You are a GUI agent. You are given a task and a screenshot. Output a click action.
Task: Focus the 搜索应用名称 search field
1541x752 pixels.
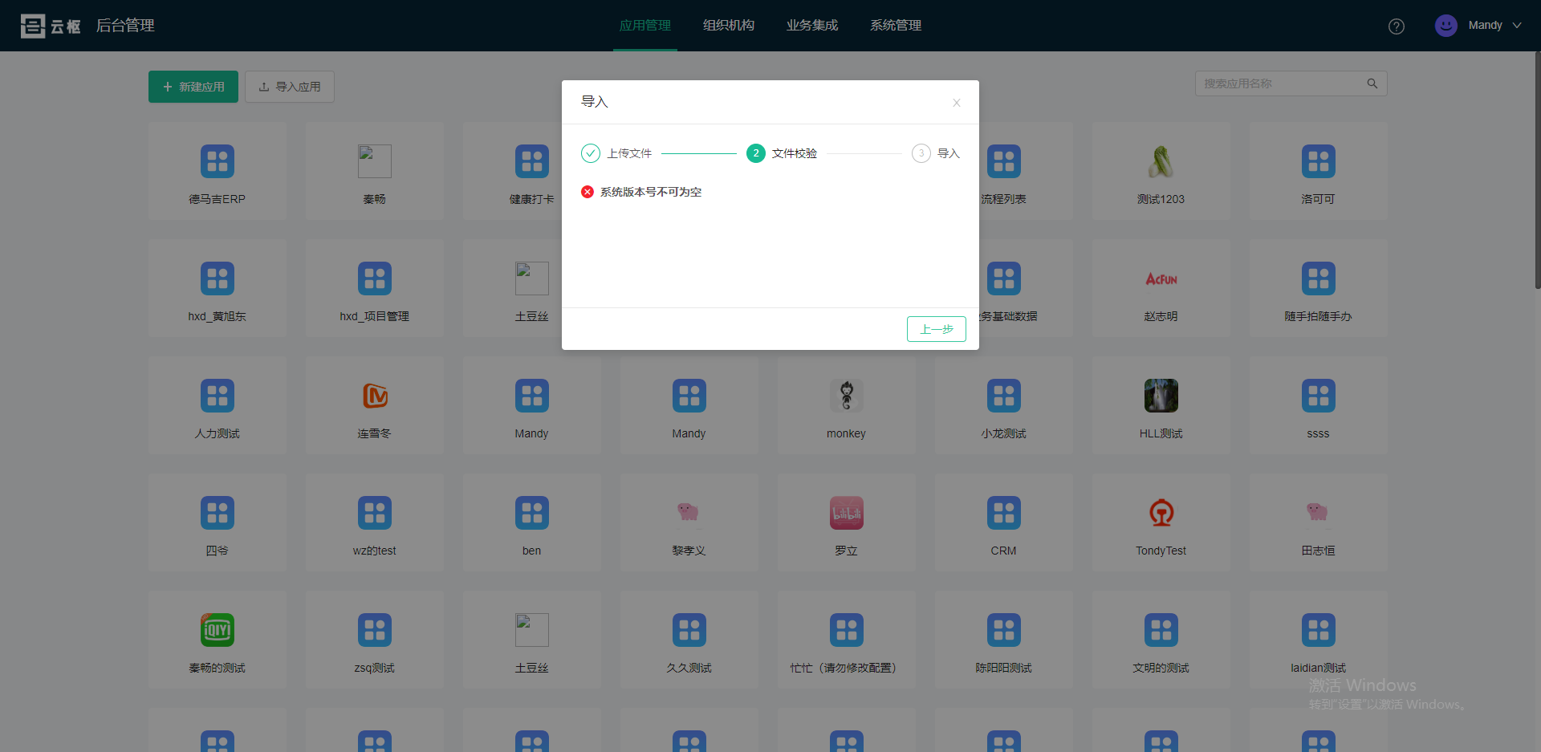click(1291, 83)
